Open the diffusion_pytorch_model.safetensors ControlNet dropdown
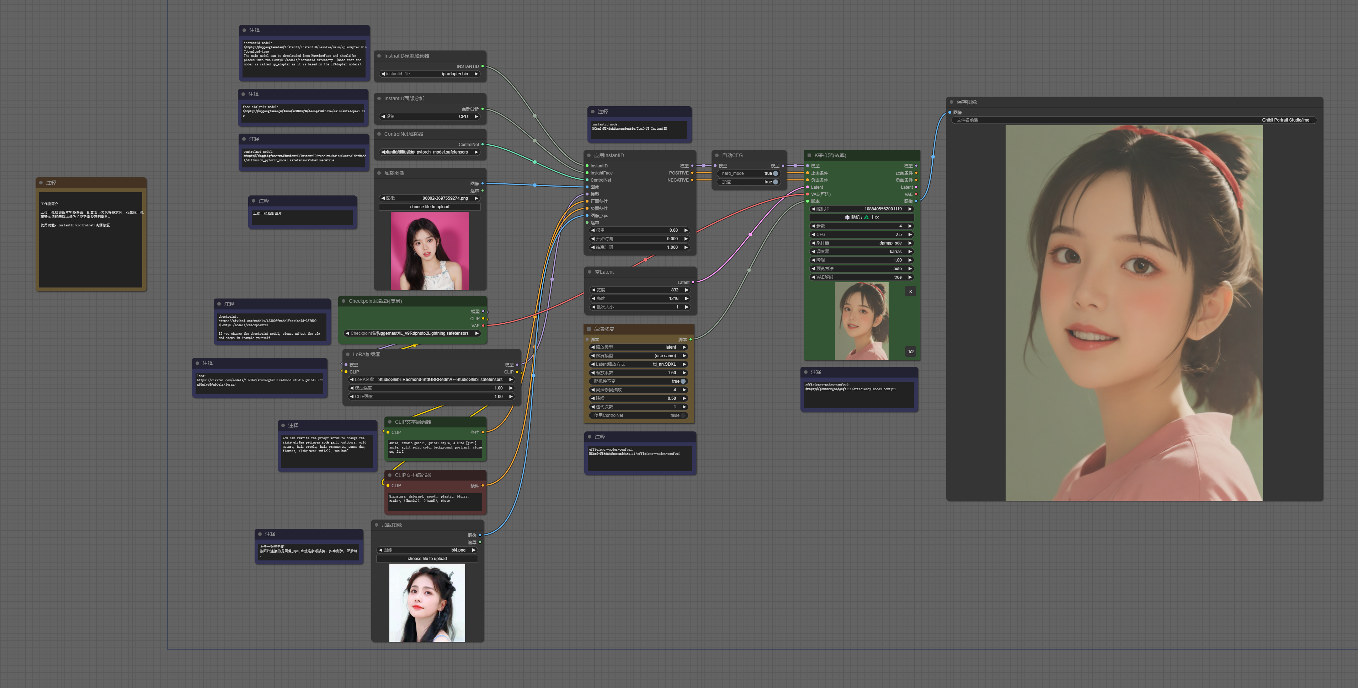Screen dimensions: 1358x688 coord(430,152)
